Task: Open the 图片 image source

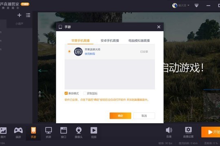Action: pyautogui.click(x=3, y=133)
